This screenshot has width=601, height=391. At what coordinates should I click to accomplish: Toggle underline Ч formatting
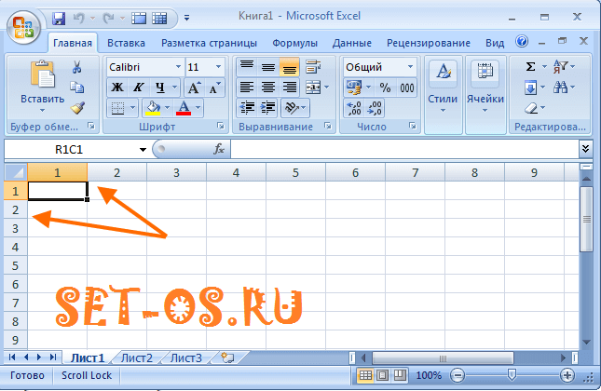click(160, 88)
